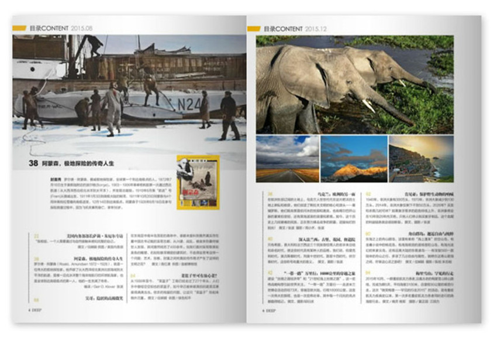Click the left page footer "4 DEEP"
This screenshot has height=337, width=497.
tap(23, 310)
